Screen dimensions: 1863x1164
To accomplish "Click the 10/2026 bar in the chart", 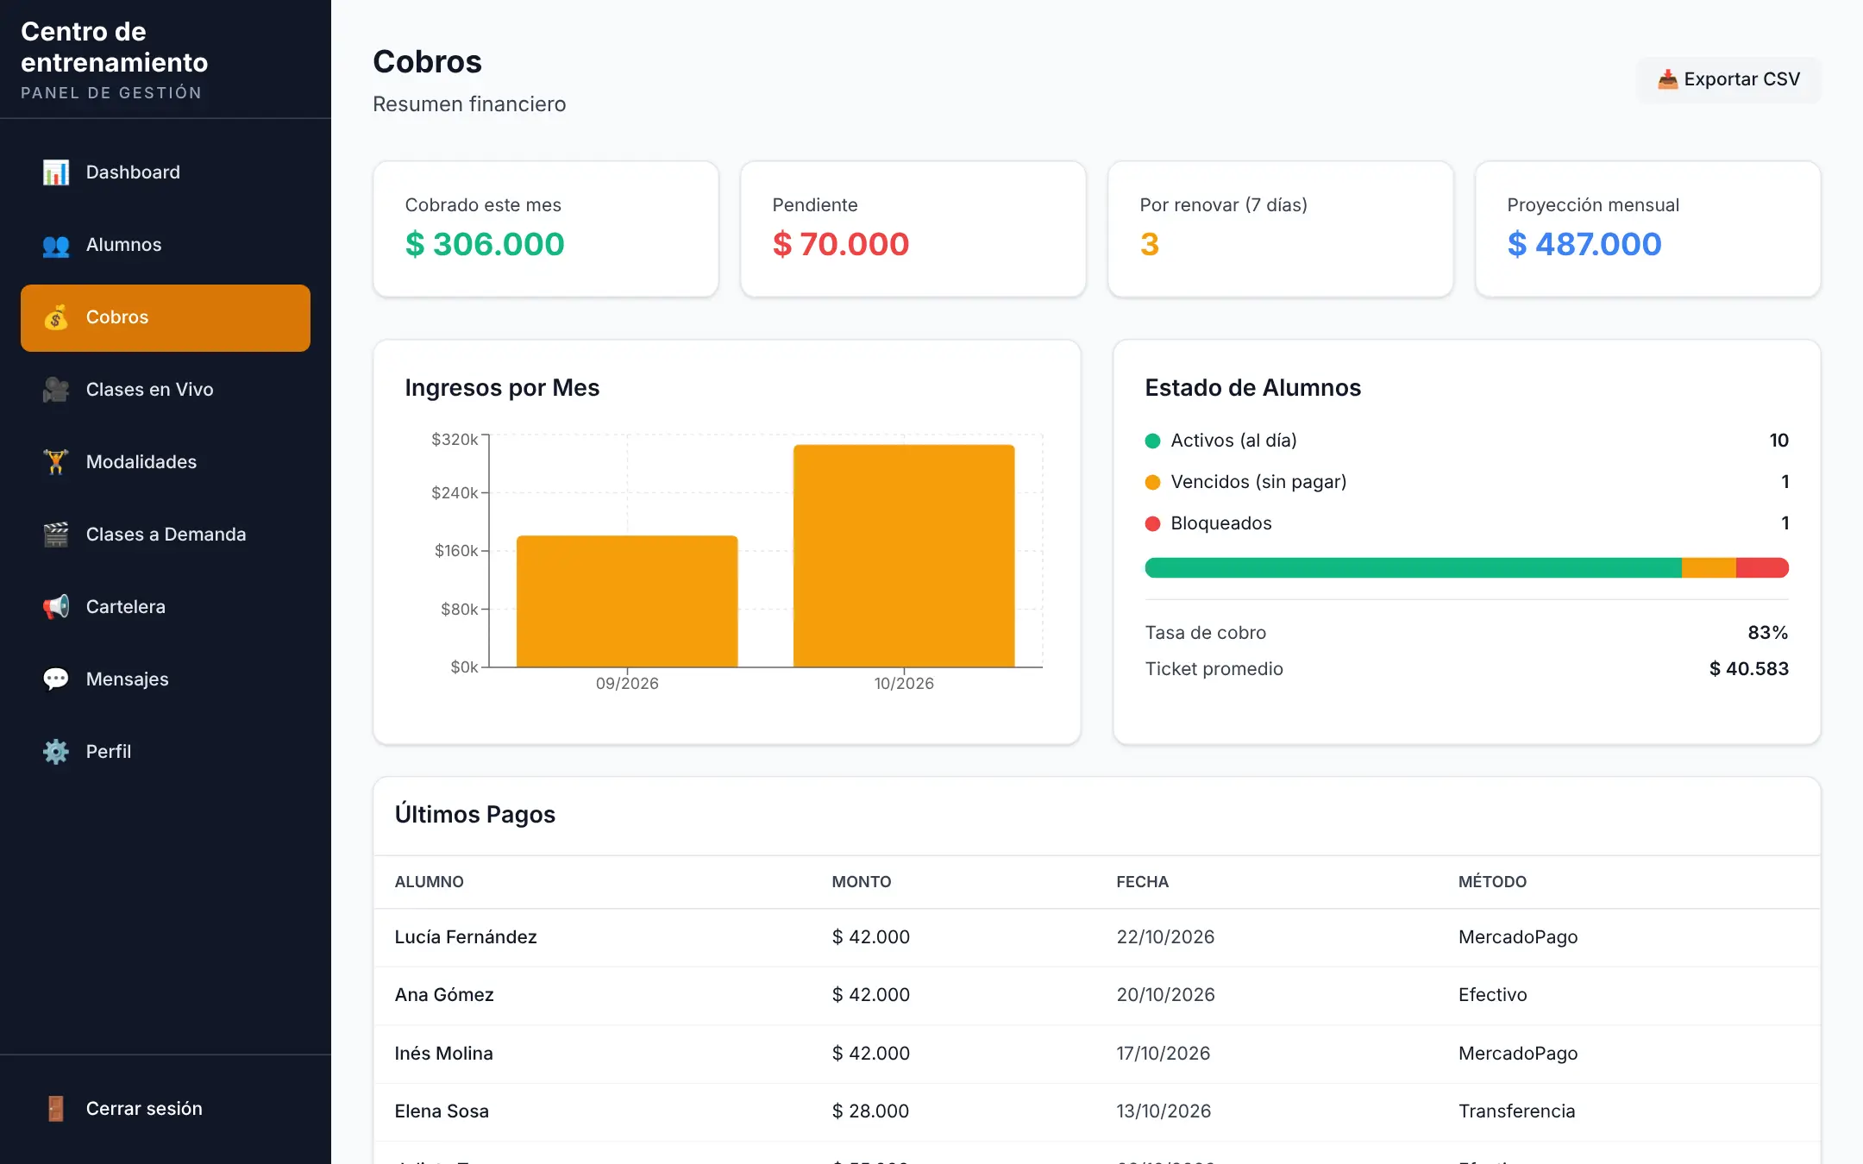I will click(x=904, y=556).
